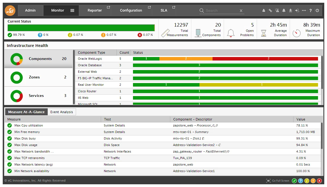327x187 pixels.
Task: Click the red X icon beside 0.07 %
Action: [140, 35]
